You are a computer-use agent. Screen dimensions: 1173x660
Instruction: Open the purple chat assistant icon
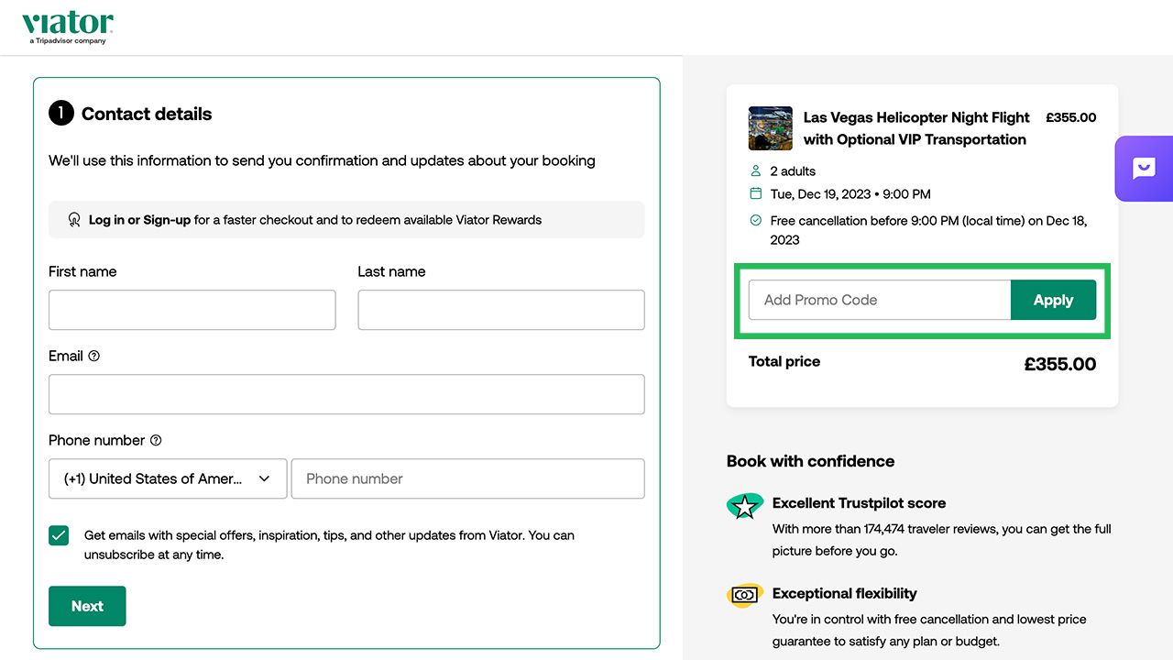point(1144,169)
